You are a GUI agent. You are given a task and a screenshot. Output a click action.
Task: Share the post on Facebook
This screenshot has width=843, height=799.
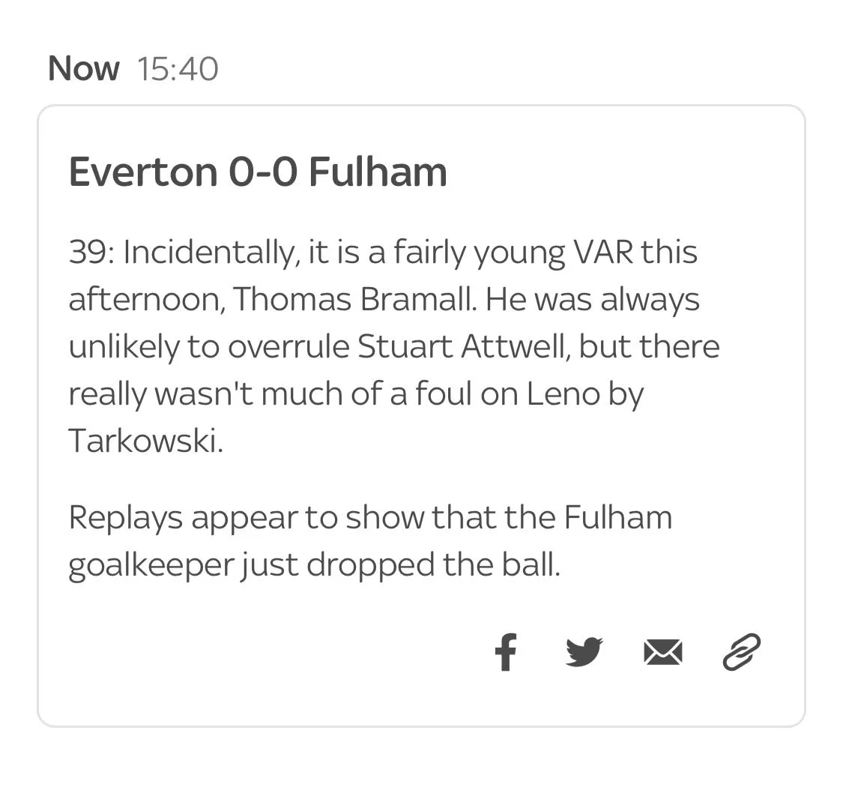(x=506, y=651)
